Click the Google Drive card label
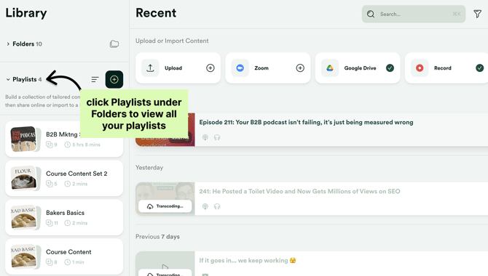Screen dimensions: 488x276 point(360,68)
